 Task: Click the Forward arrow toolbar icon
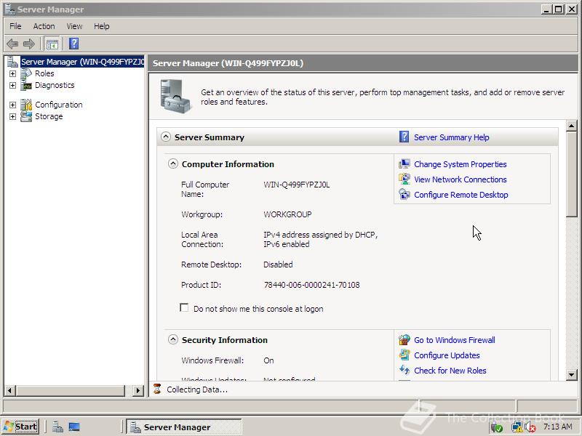(29, 44)
